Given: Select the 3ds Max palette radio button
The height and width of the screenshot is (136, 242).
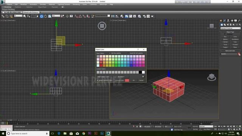Looking at the screenshot, I should (x=110, y=53).
